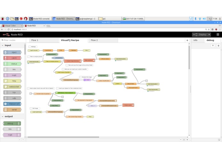
Task: Zoom in the flow canvas
Action: click(x=187, y=140)
